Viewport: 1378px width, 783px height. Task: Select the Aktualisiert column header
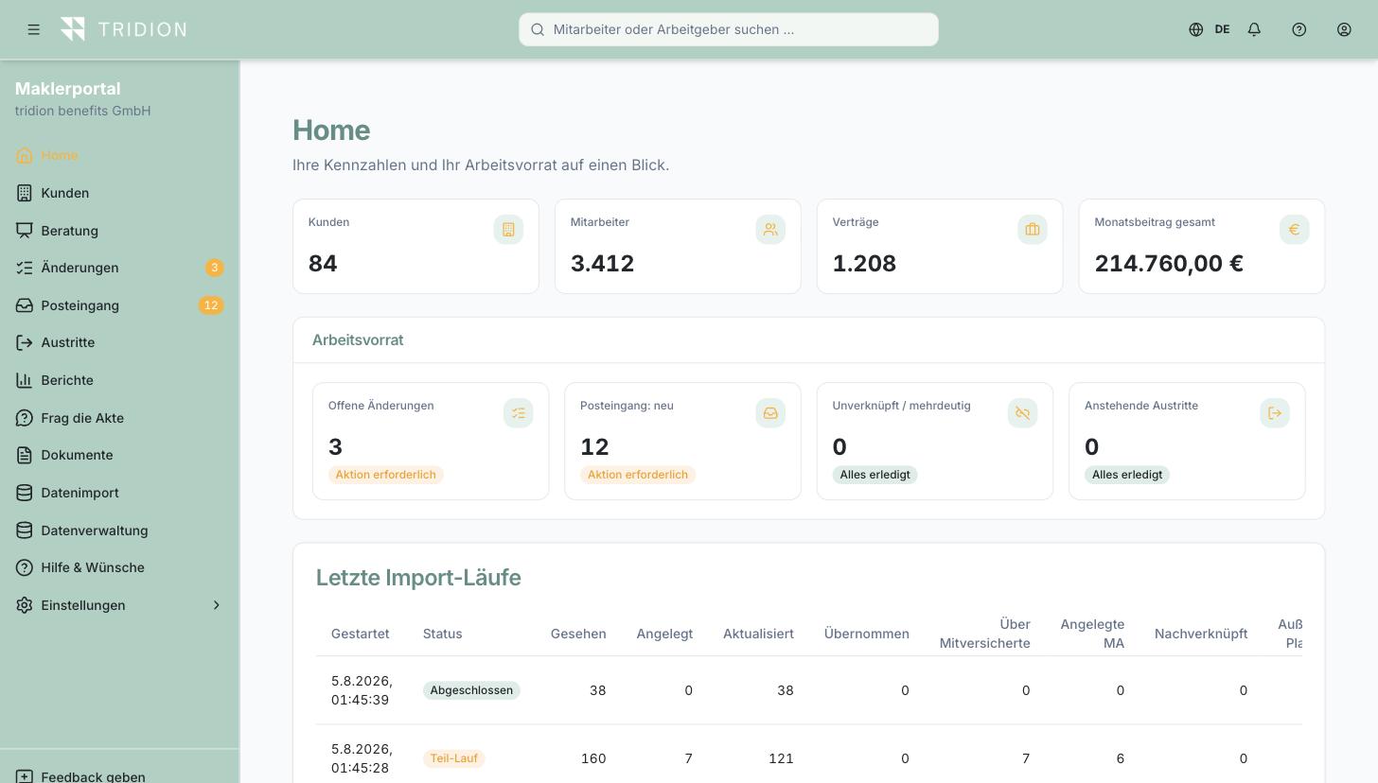(x=758, y=634)
